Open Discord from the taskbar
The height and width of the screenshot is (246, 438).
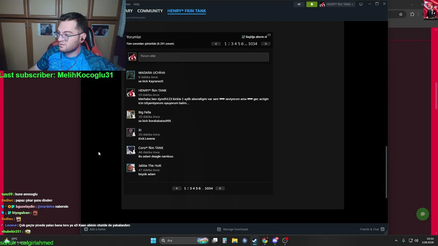[x=275, y=241]
